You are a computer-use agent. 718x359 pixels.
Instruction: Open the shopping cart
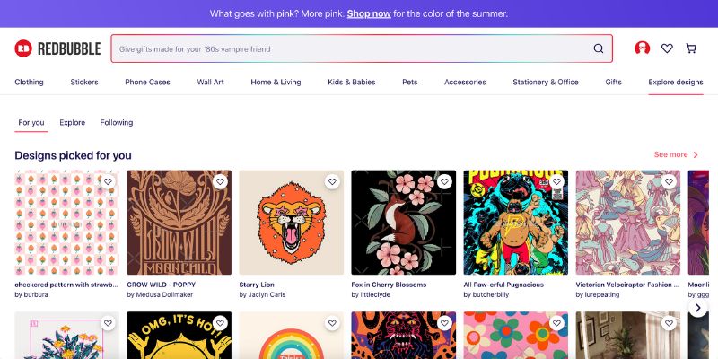tap(691, 48)
